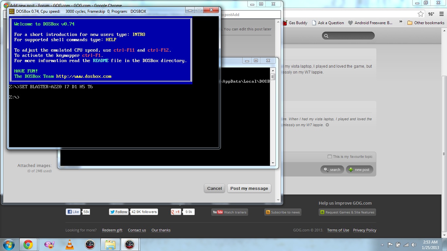The width and height of the screenshot is (447, 251).
Task: Open YouTube Watch trailers link
Action: pos(229,212)
